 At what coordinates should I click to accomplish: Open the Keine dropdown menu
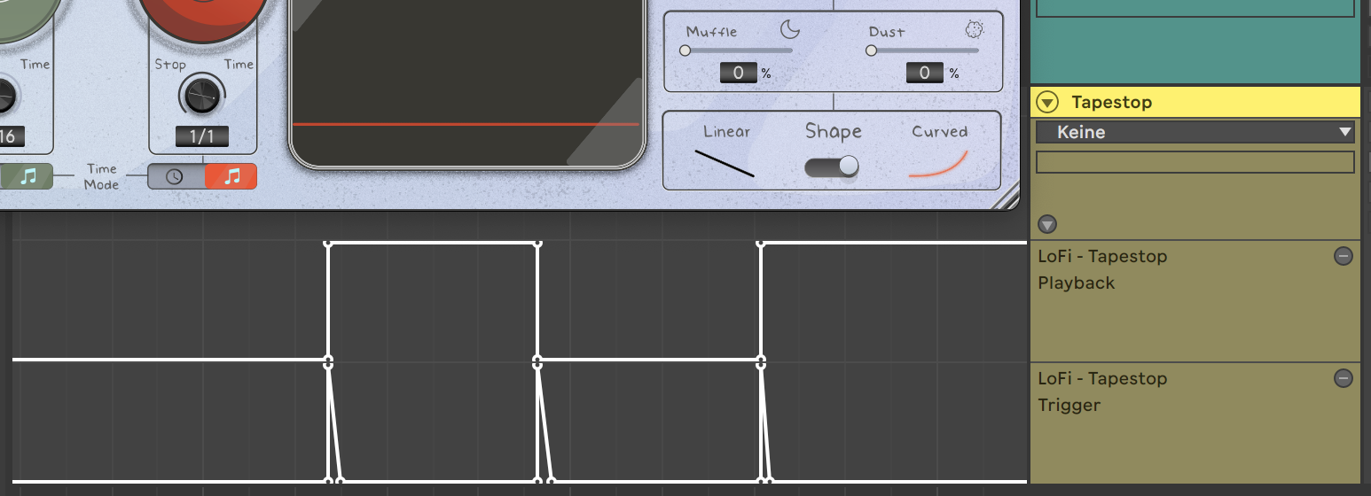click(x=1195, y=132)
